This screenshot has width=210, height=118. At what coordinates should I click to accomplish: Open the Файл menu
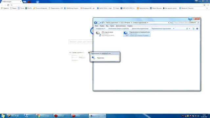[96, 26]
